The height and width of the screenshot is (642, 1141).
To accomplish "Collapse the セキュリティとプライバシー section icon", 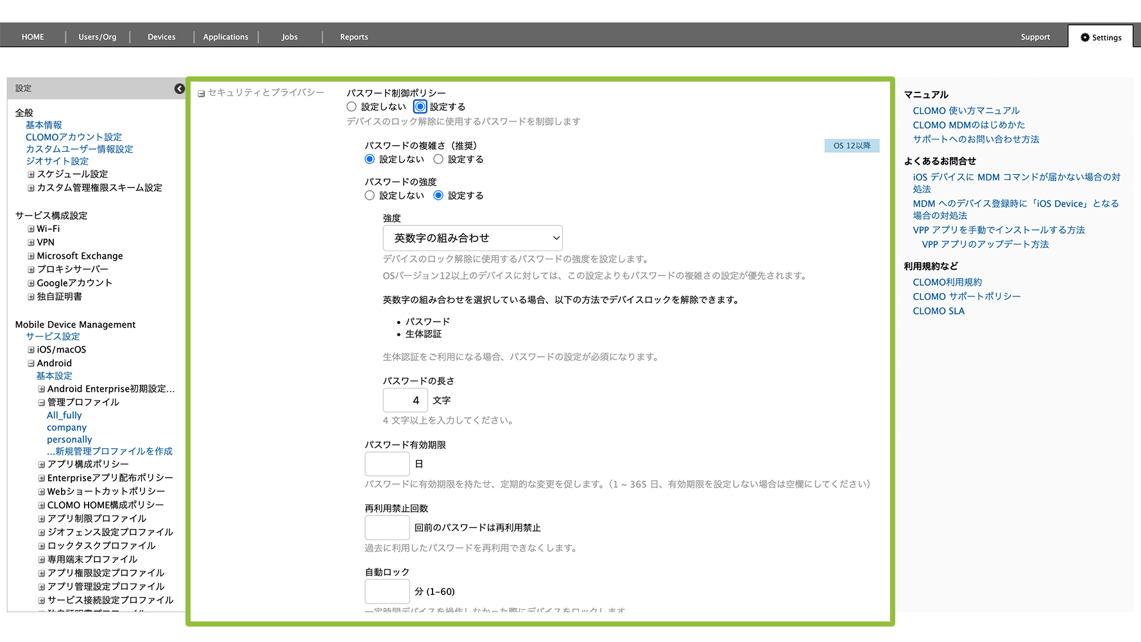I will [202, 94].
